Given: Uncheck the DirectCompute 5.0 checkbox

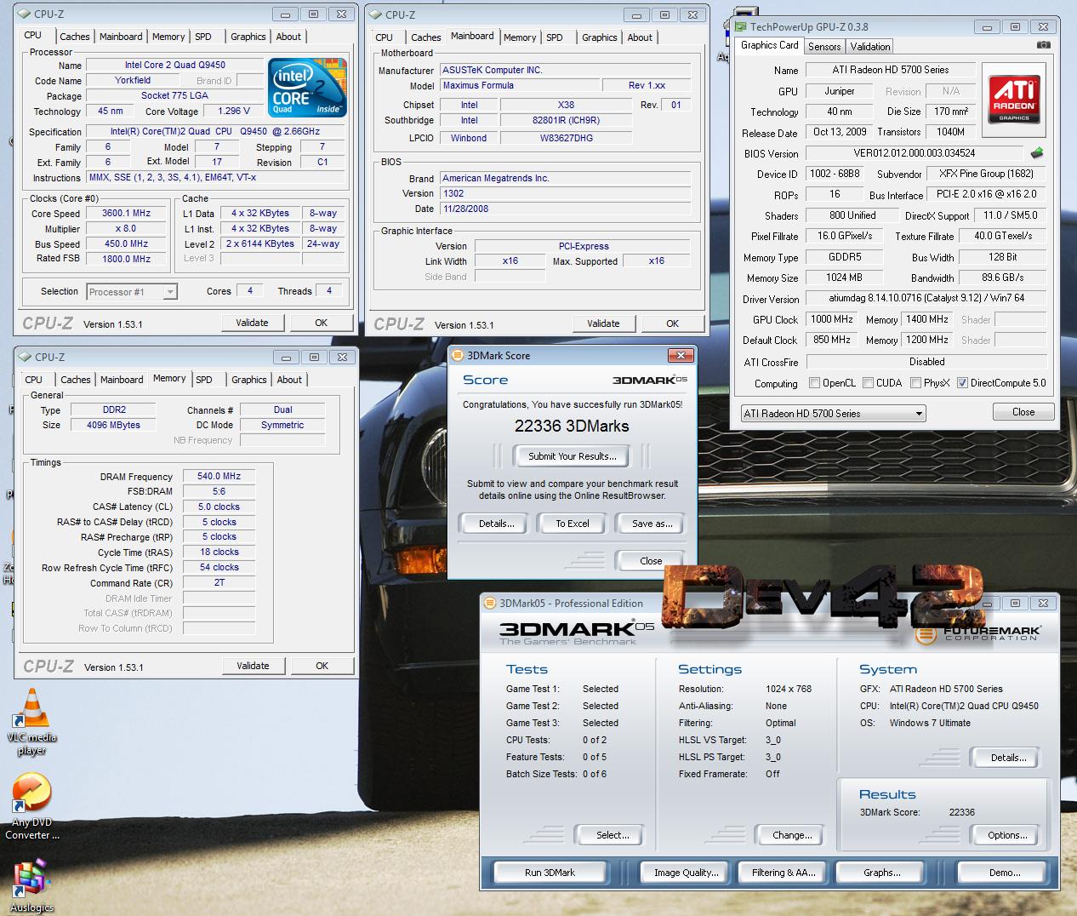Looking at the screenshot, I should coord(962,383).
